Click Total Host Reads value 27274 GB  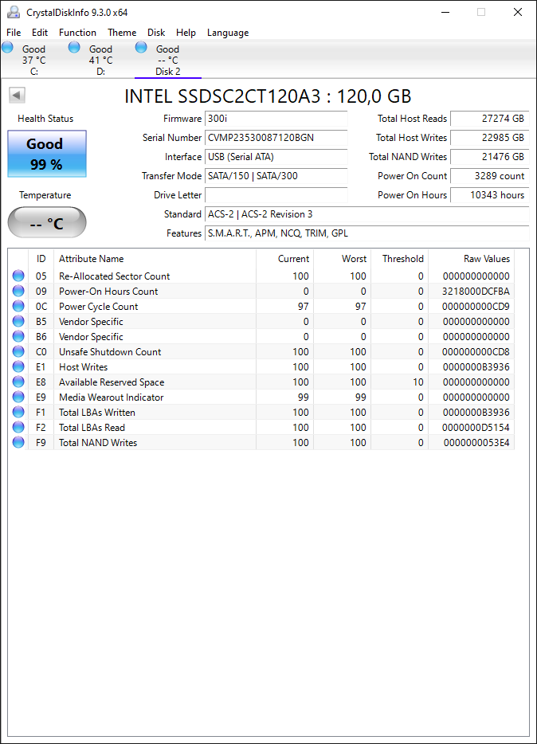click(x=489, y=119)
